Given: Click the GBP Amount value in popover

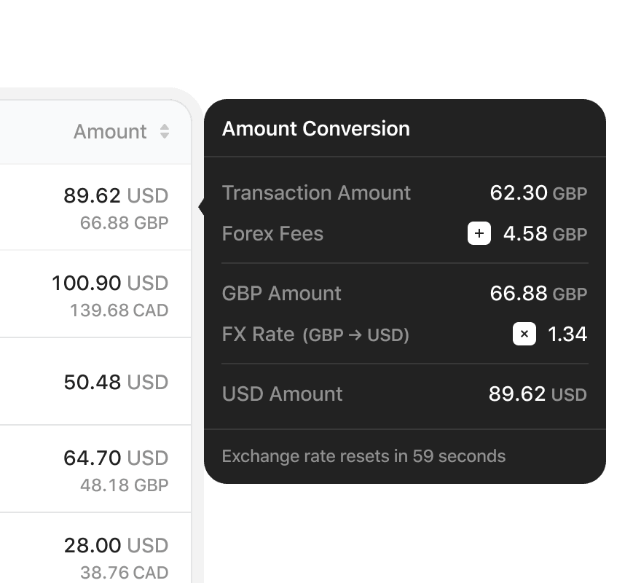Looking at the screenshot, I should coord(538,294).
